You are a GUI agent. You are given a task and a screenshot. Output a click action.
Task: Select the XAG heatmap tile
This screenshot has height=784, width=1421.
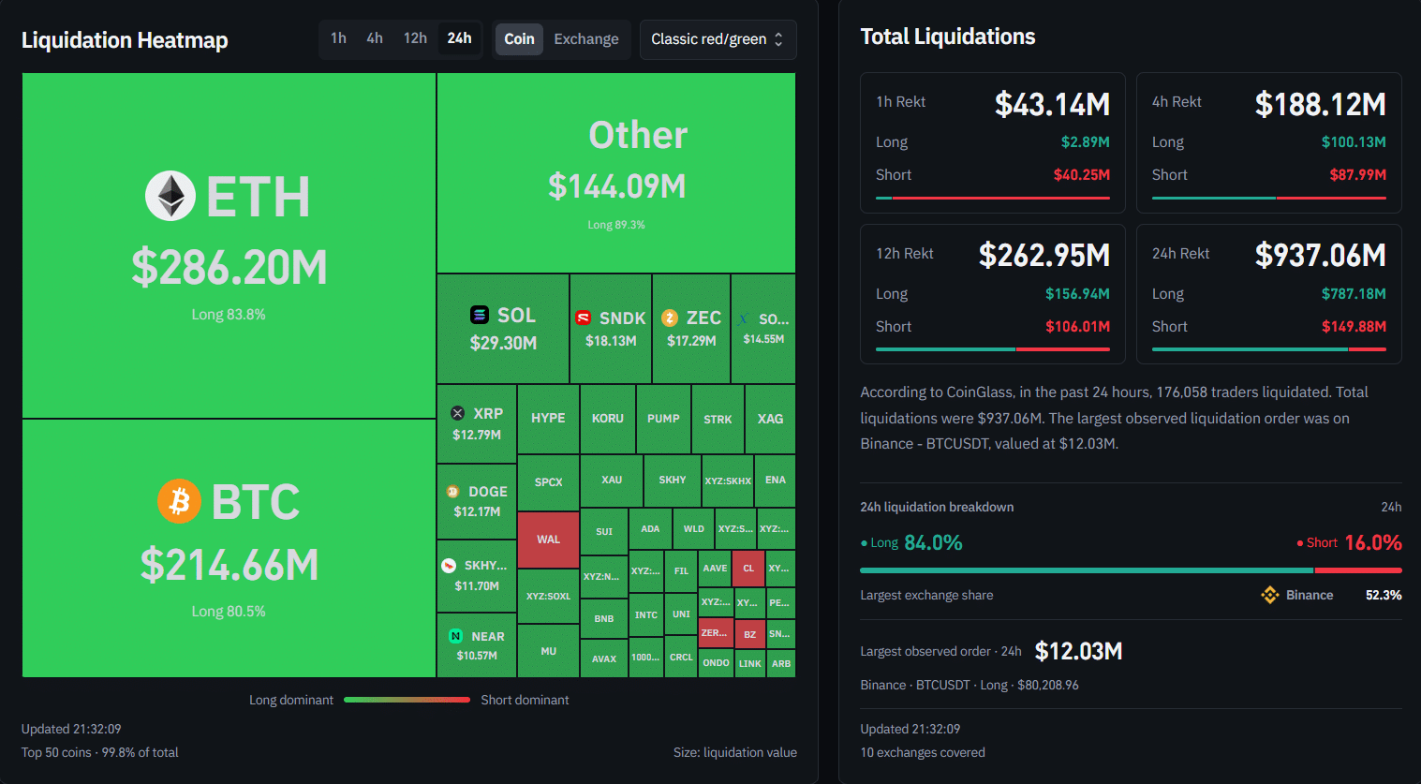[770, 419]
